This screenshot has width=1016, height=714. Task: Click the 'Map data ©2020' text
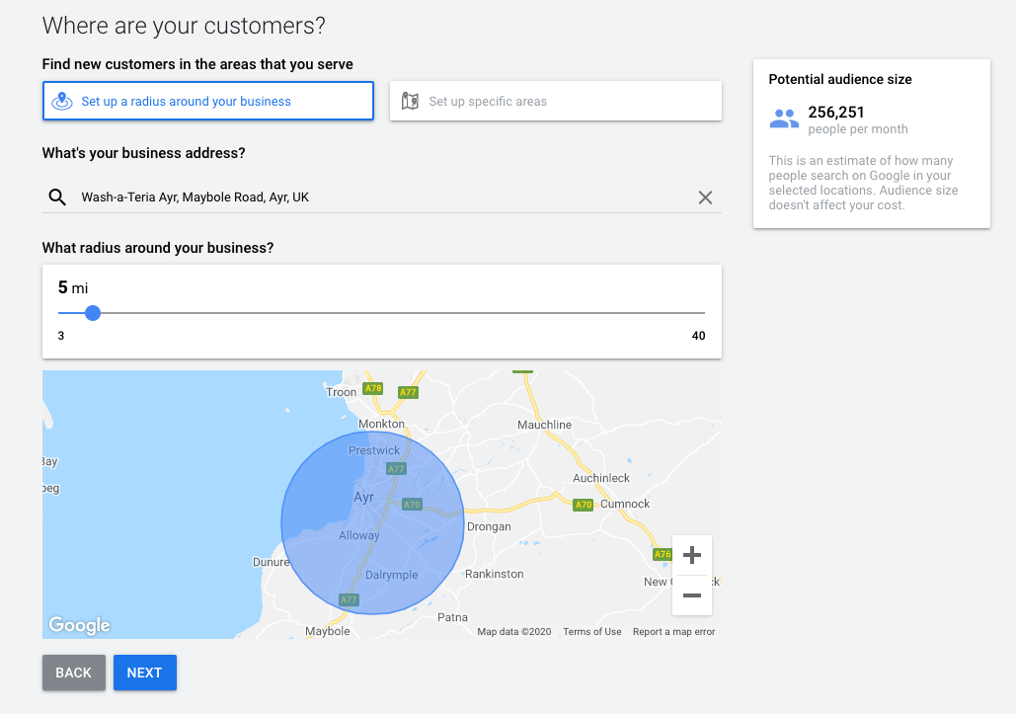(513, 632)
